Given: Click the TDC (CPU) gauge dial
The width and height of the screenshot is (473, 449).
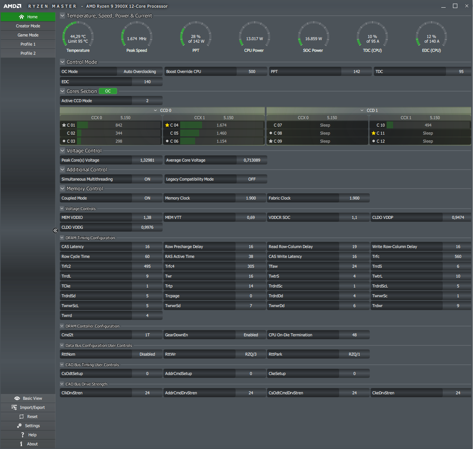Looking at the screenshot, I should point(372,34).
